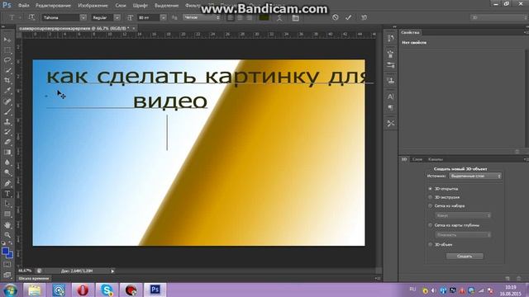The height and width of the screenshot is (297, 529).
Task: Select the Rectangle shape tool
Action: tap(7, 214)
